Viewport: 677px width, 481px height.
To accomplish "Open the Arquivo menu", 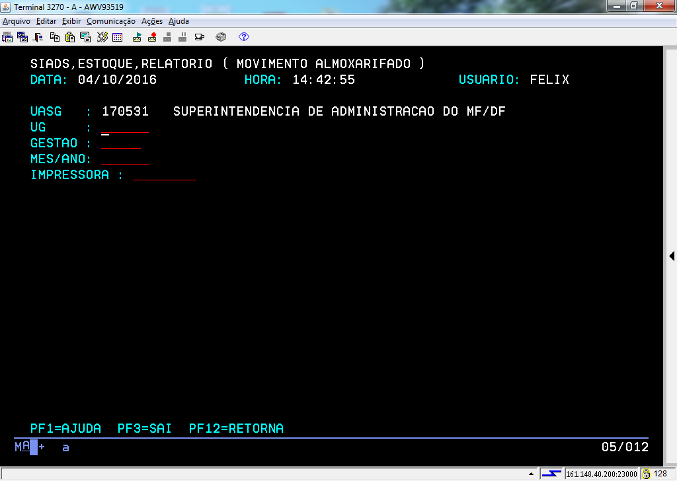I will [x=17, y=21].
